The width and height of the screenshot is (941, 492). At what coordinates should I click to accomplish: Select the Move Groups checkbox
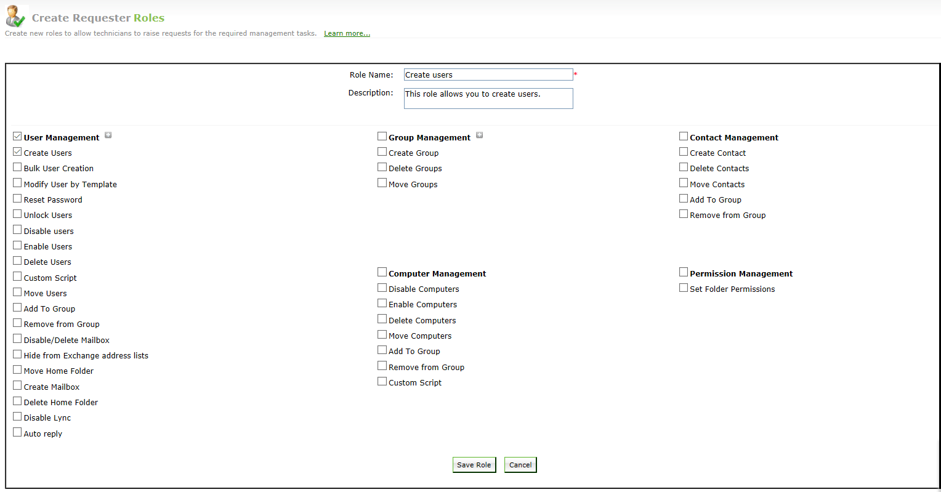pos(382,183)
